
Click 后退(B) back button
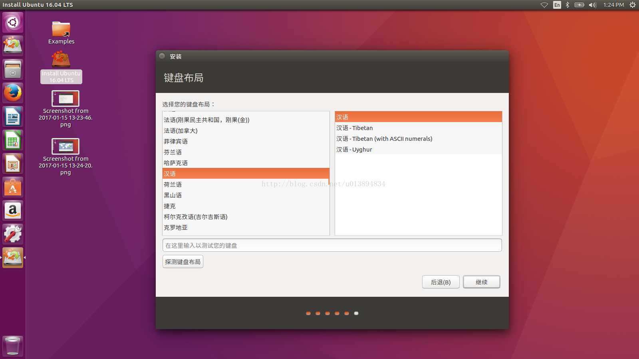coord(441,282)
